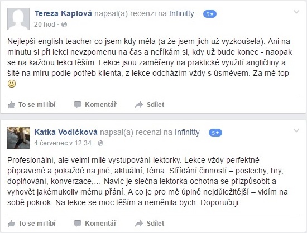This screenshot has width=307, height=233.
Task: Click globe privacy icon next to 20 hod
Action: (64, 25)
